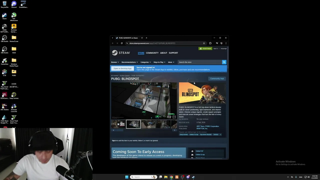Open a new browser tab with plus
The height and width of the screenshot is (180, 320).
[x=146, y=38]
